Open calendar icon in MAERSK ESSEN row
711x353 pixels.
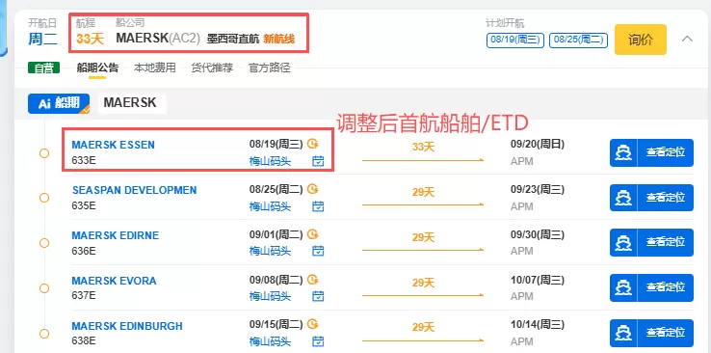318,161
